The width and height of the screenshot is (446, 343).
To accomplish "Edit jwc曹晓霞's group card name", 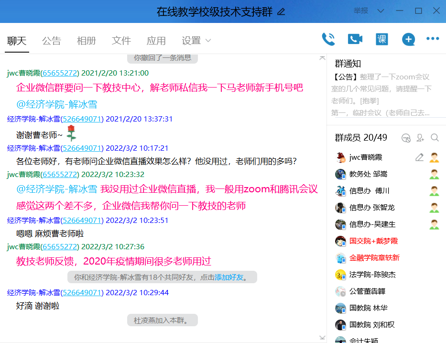I will click(x=419, y=157).
